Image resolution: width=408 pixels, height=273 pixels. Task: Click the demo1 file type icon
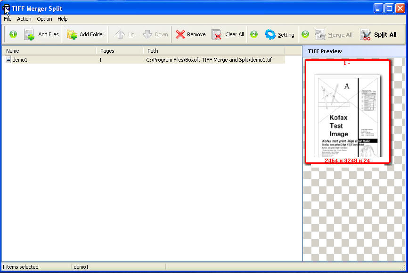[8, 59]
